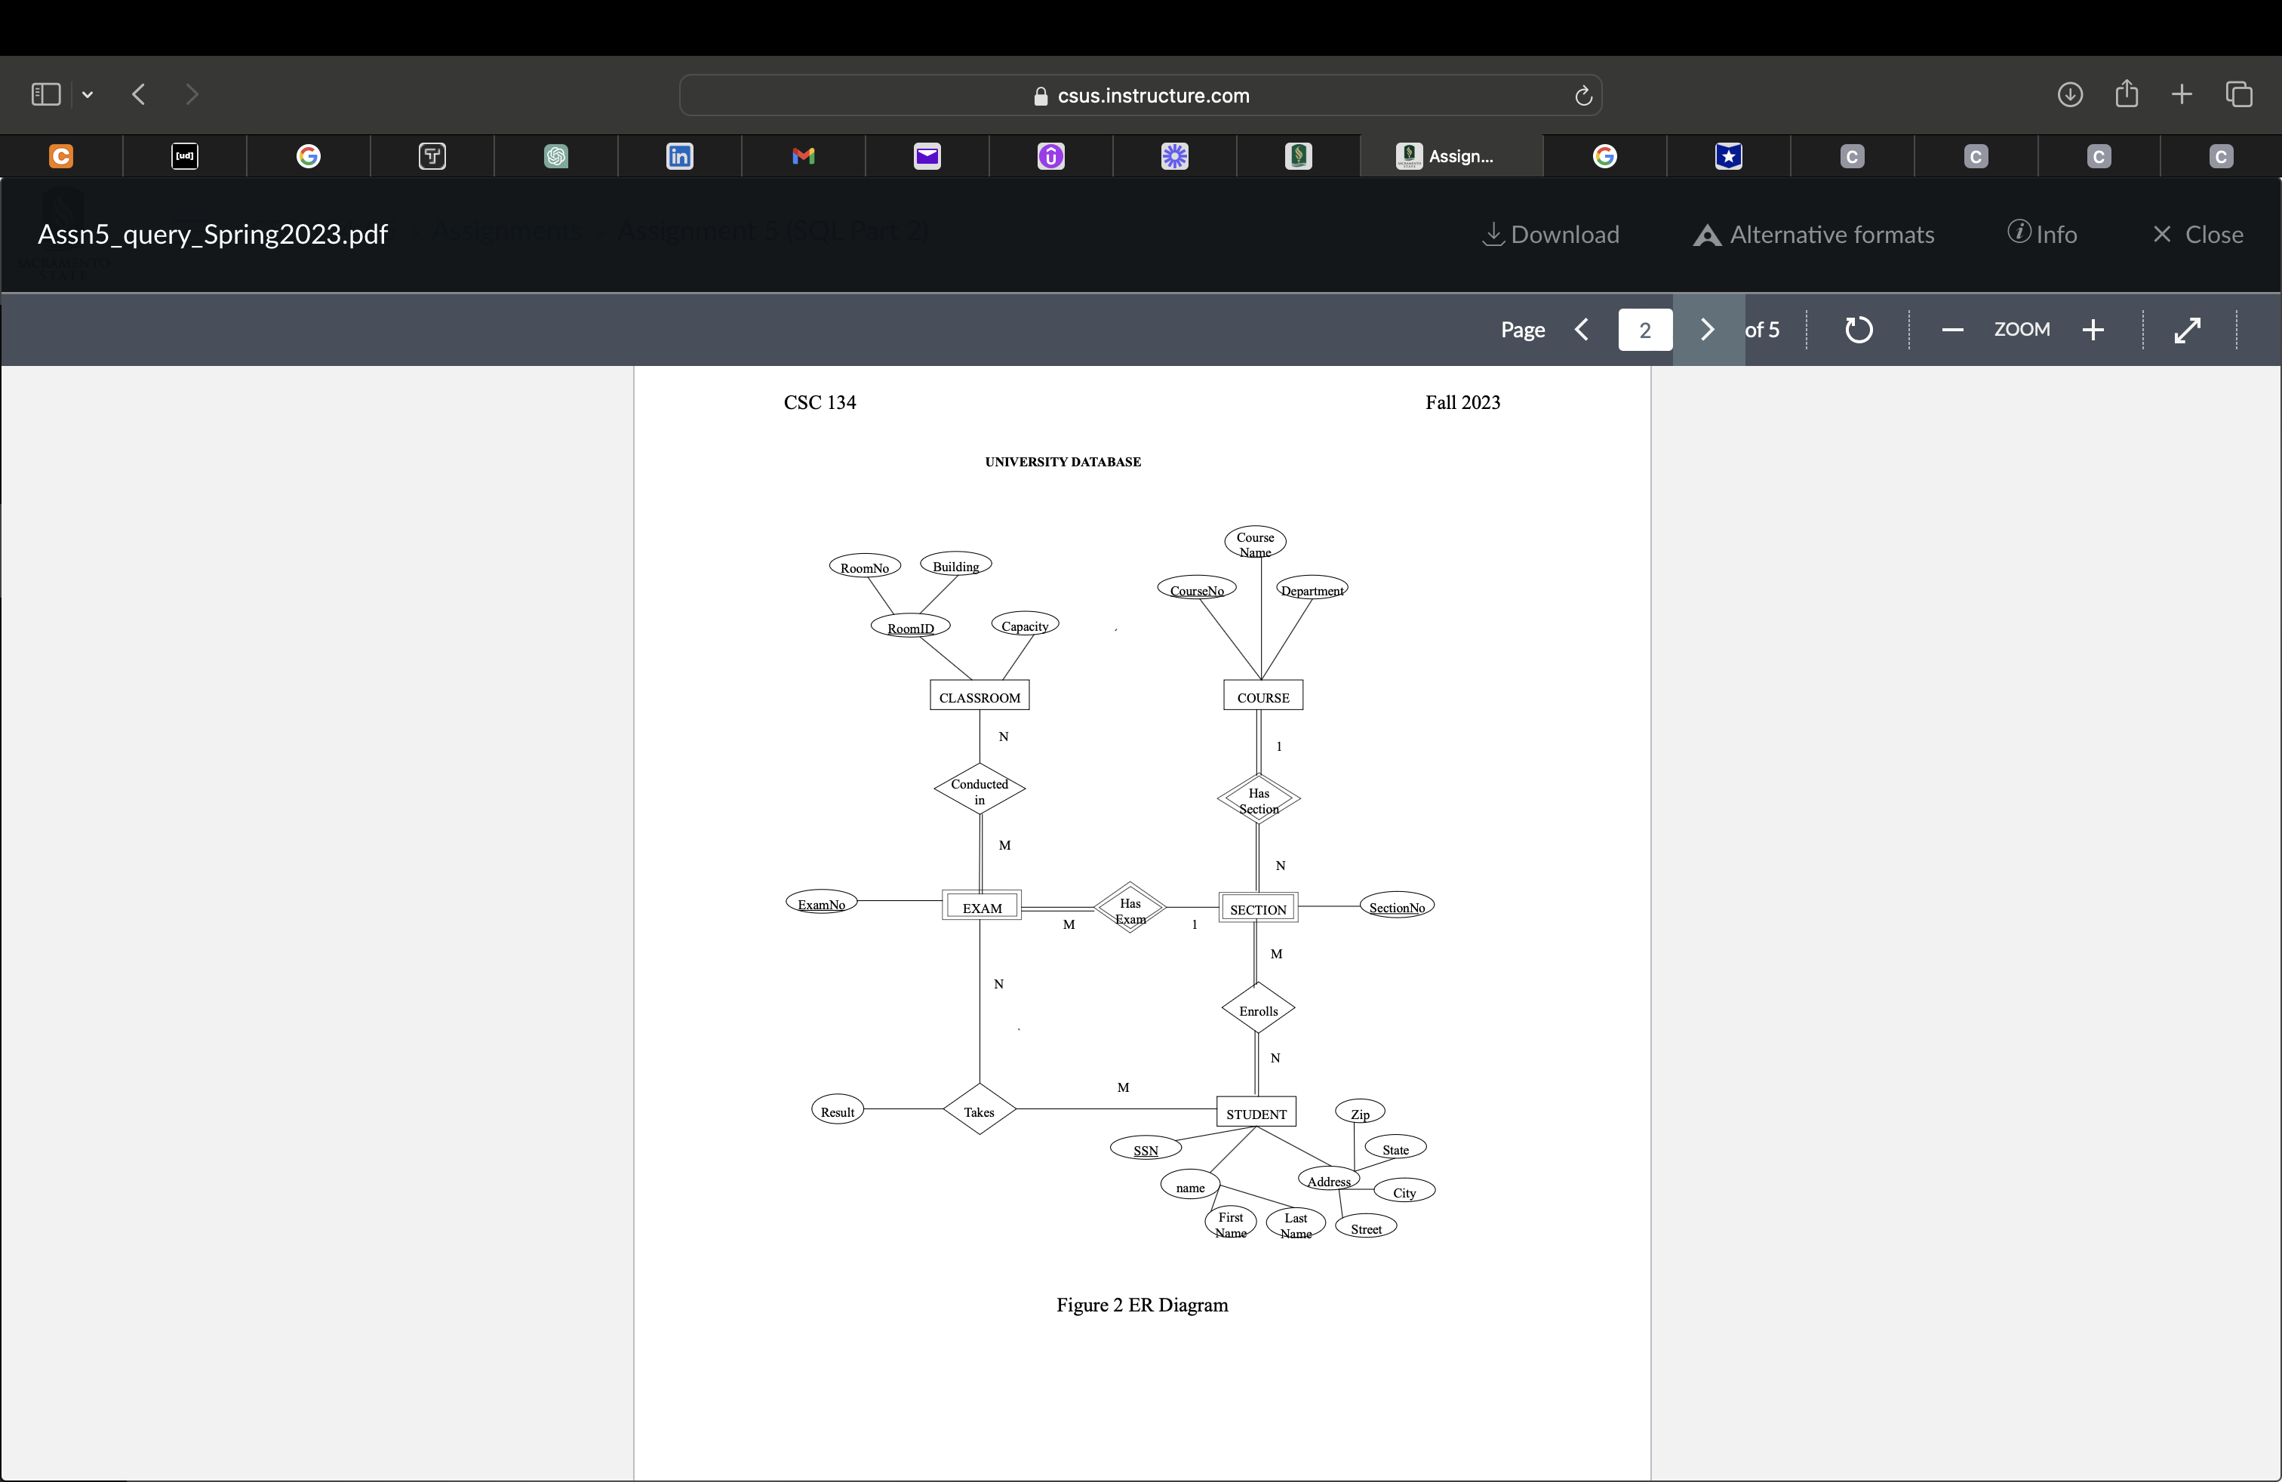The height and width of the screenshot is (1482, 2282).
Task: Open the sidebar options chevron
Action: (x=88, y=94)
